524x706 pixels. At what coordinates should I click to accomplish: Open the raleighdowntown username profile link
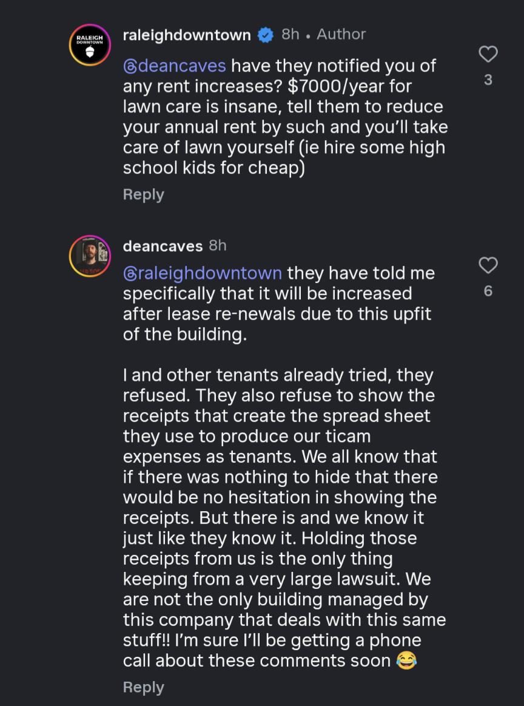click(187, 35)
